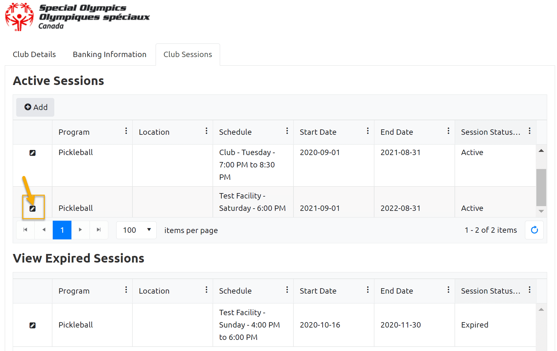
Task: Sort Active Sessions by Location header
Action: tap(154, 132)
